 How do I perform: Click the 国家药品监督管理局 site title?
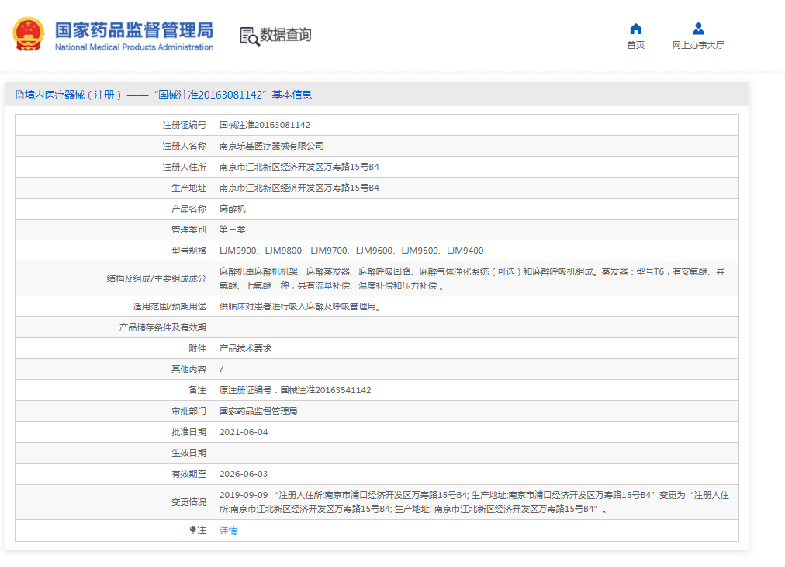(x=133, y=29)
